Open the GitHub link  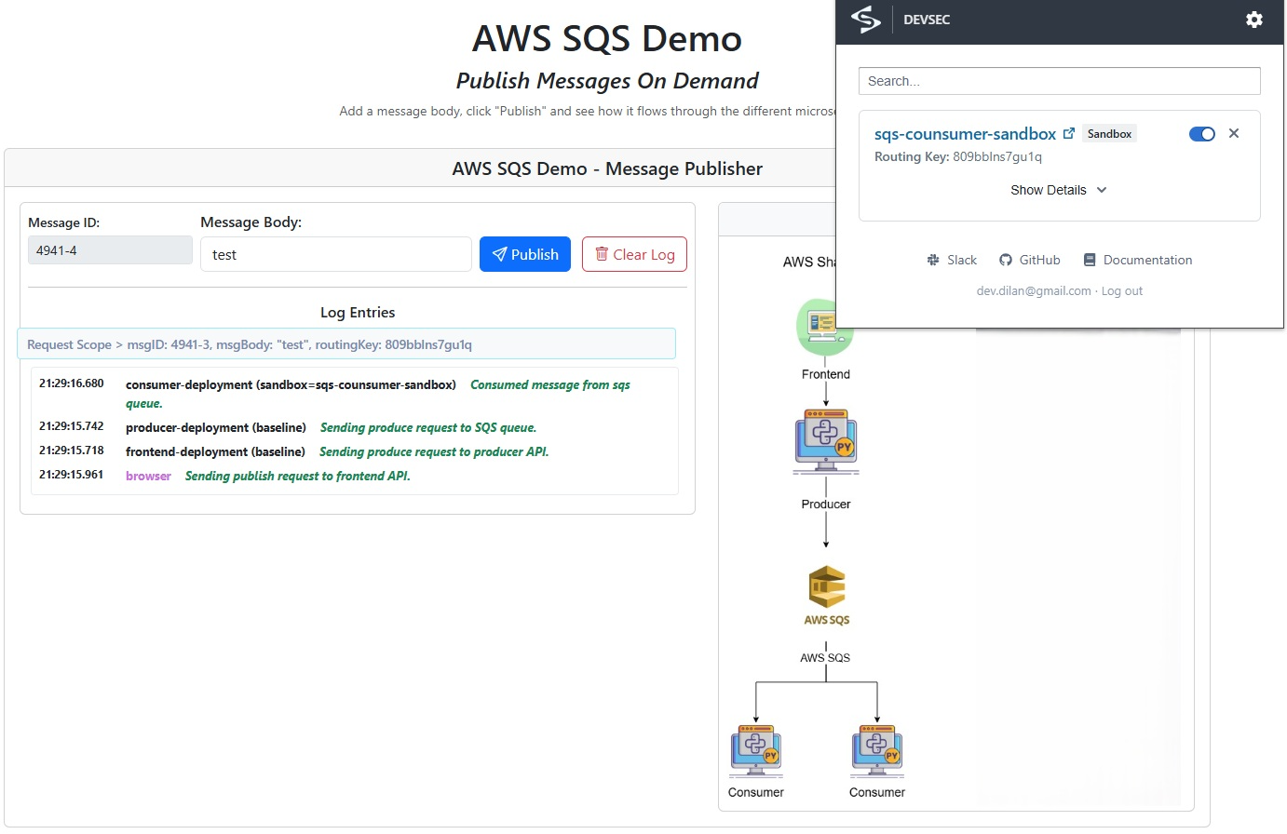1030,260
